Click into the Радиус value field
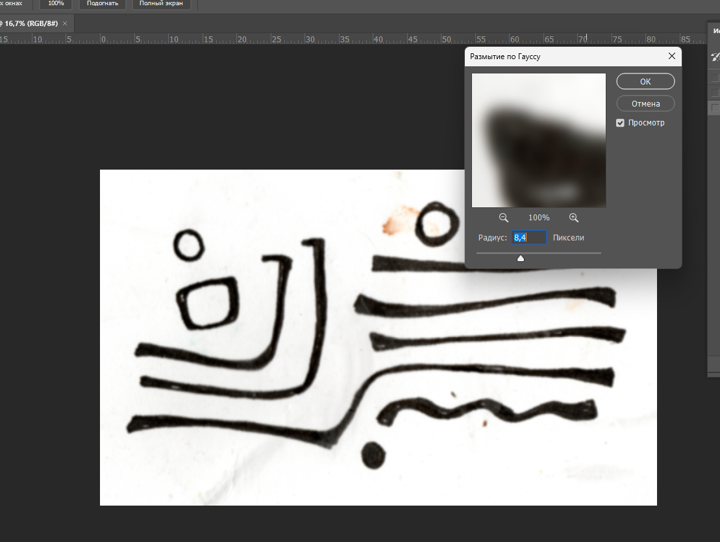 (x=528, y=238)
